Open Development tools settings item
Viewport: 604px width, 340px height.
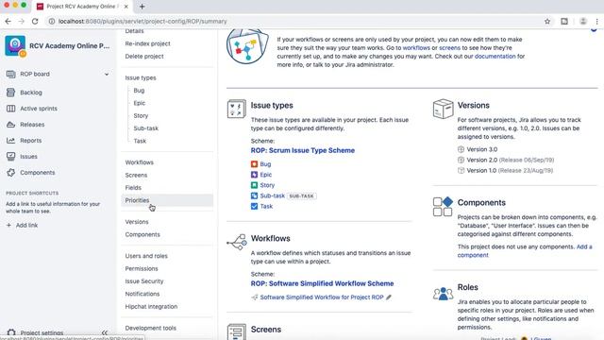pyautogui.click(x=151, y=328)
